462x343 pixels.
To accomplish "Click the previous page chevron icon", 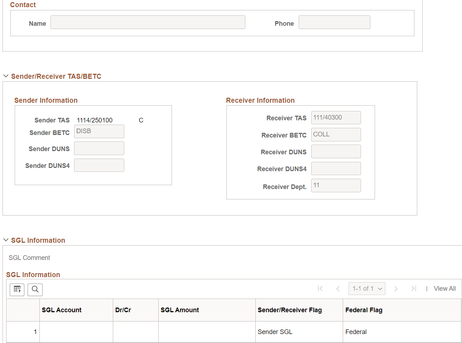I will 338,288.
